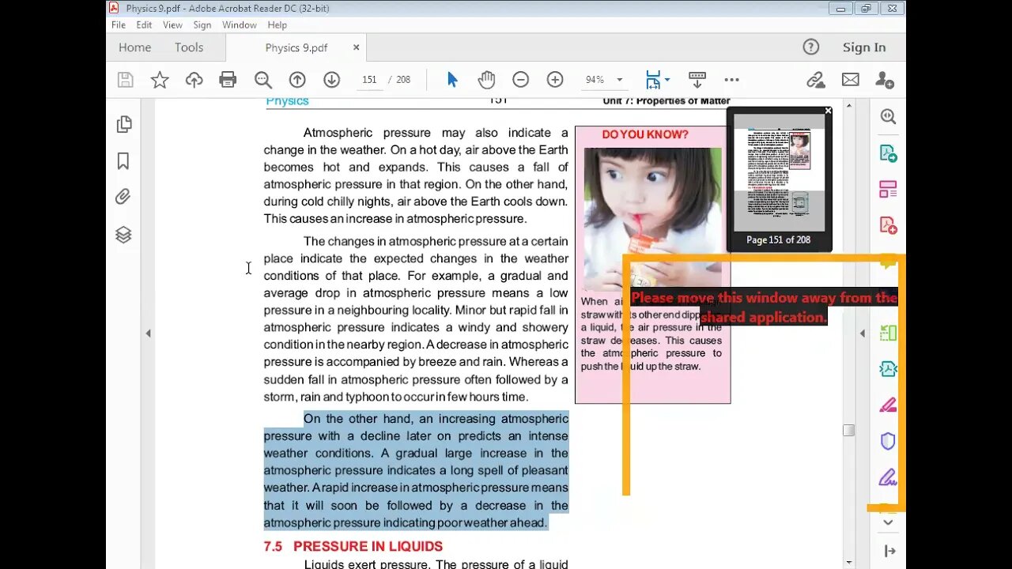Open the bookmarks panel

[123, 161]
